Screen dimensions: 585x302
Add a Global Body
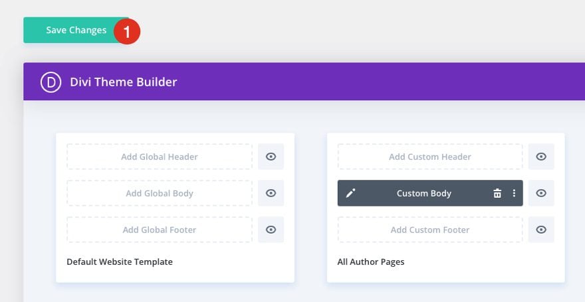pos(160,193)
